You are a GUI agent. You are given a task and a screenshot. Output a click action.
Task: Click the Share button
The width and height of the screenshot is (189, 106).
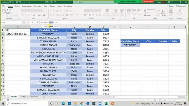point(170,6)
